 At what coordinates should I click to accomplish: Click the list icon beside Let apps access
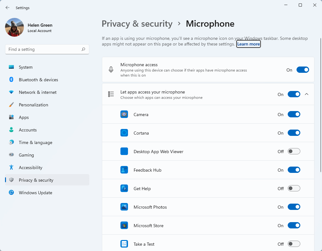click(x=111, y=94)
